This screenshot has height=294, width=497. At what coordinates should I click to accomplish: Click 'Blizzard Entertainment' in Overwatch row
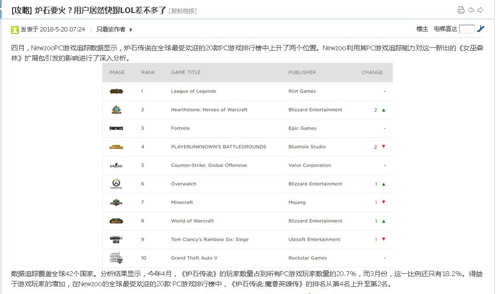[315, 184]
